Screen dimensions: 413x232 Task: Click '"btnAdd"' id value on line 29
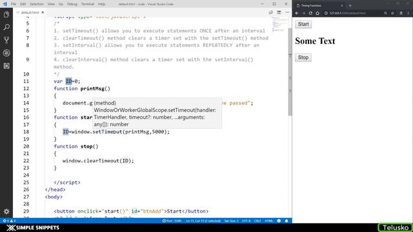(152, 211)
